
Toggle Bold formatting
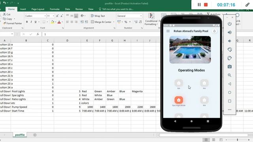(x=27, y=22)
